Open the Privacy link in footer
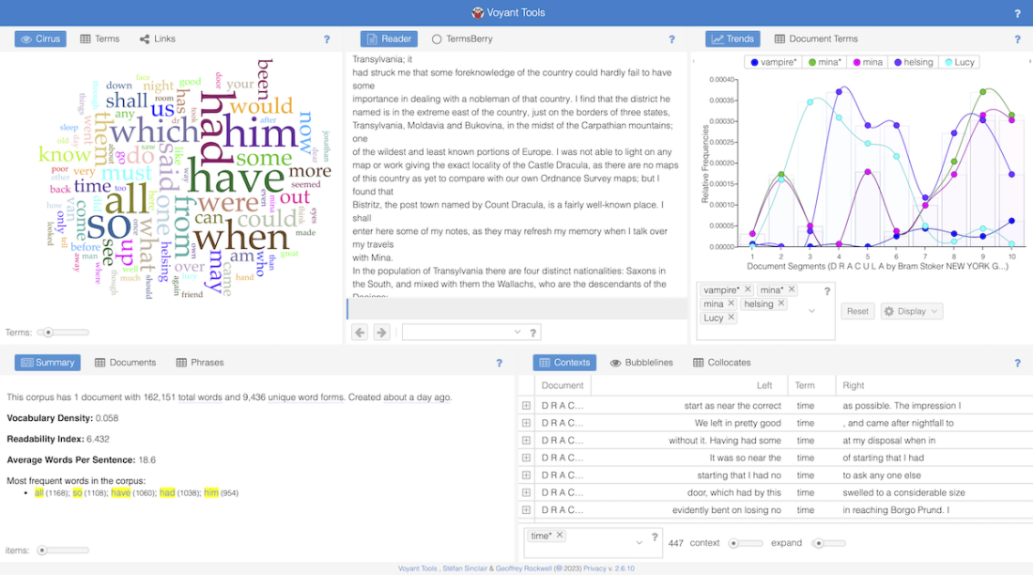Viewport: 1033px width, 575px height. (595, 568)
